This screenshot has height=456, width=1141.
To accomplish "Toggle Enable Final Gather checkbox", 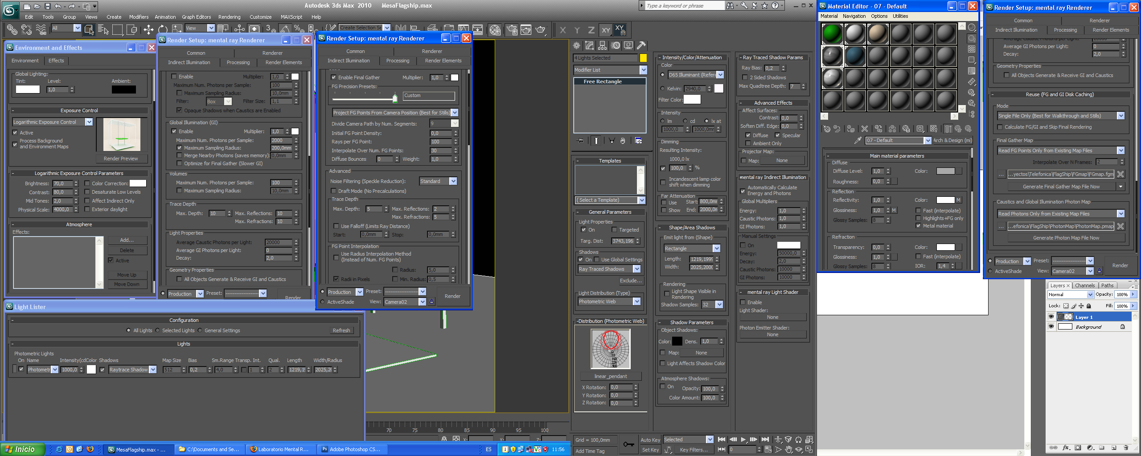I will [x=333, y=77].
